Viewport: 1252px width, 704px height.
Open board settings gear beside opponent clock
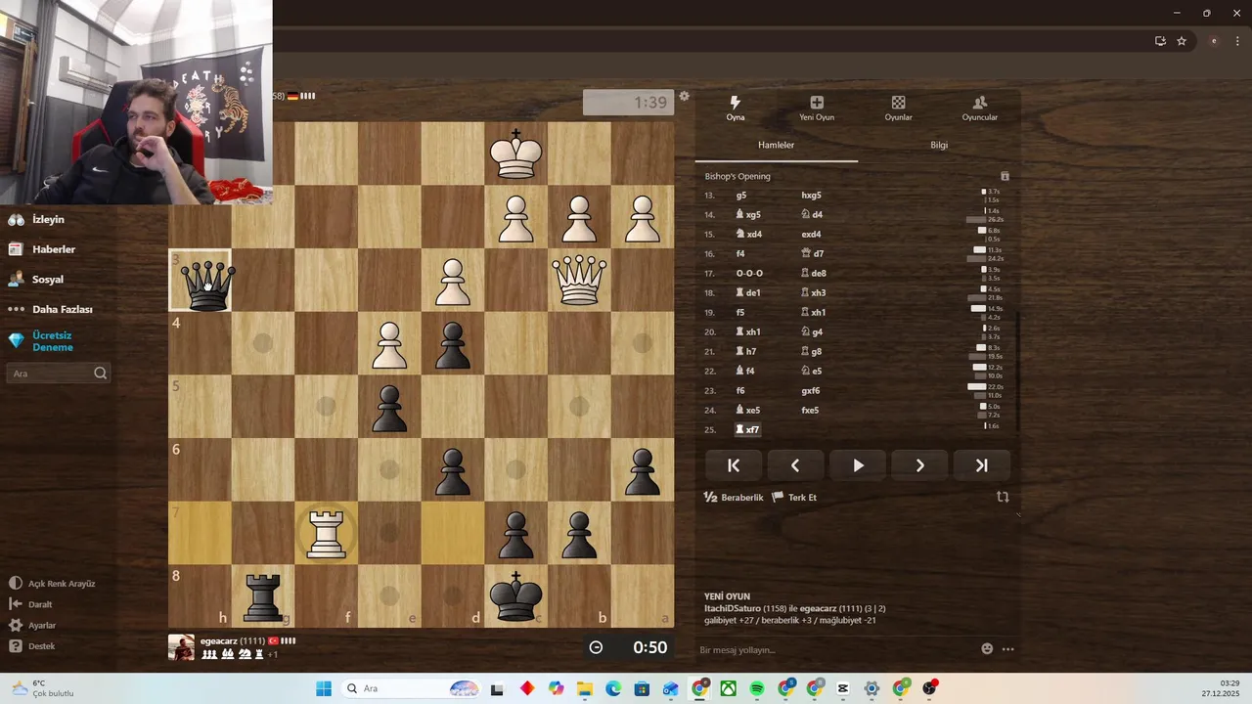point(685,96)
